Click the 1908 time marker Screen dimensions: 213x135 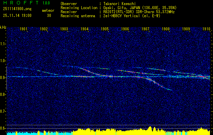coord(166,29)
